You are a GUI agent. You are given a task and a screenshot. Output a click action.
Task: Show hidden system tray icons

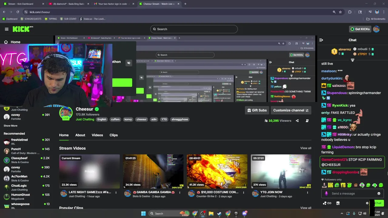pyautogui.click(x=342, y=213)
